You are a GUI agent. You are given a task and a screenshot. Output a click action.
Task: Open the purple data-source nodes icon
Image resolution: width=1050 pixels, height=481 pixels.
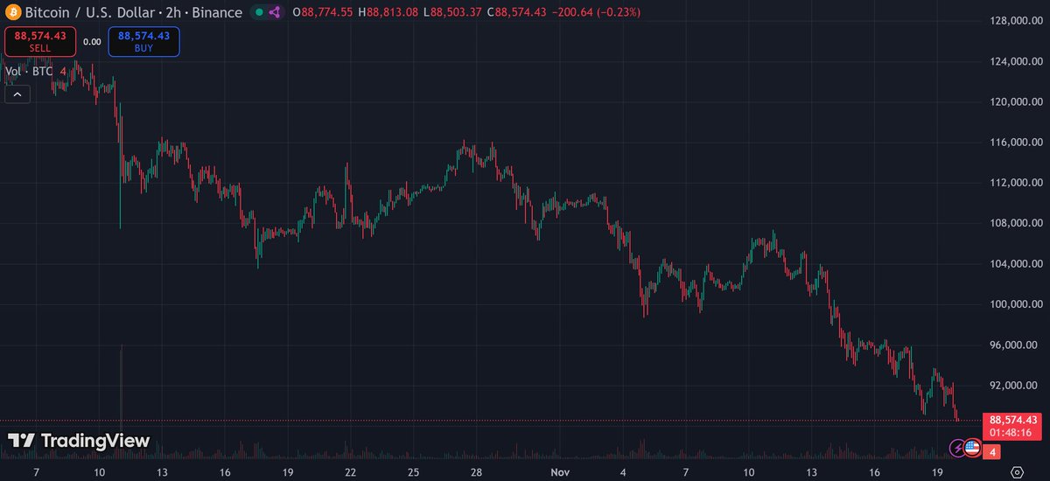275,12
